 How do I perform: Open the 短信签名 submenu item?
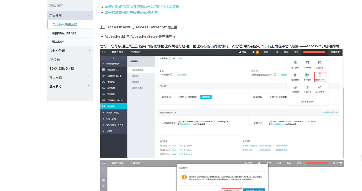(141, 76)
